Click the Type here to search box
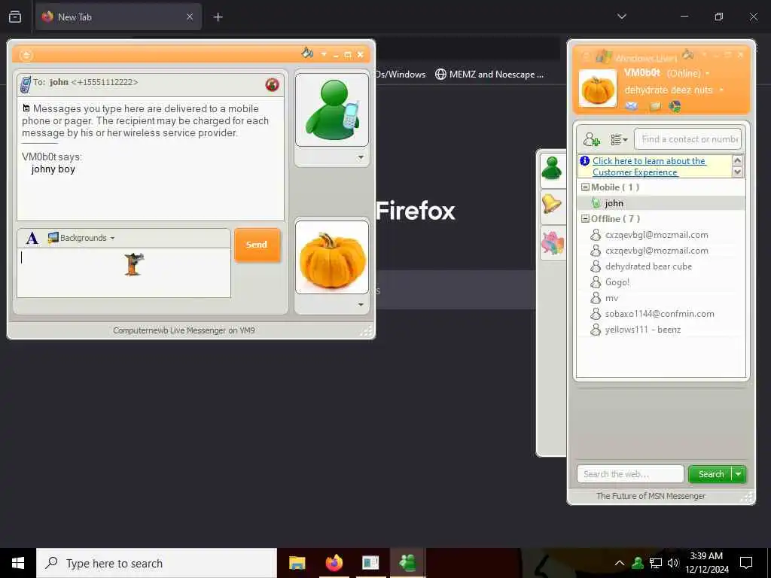 point(157,563)
